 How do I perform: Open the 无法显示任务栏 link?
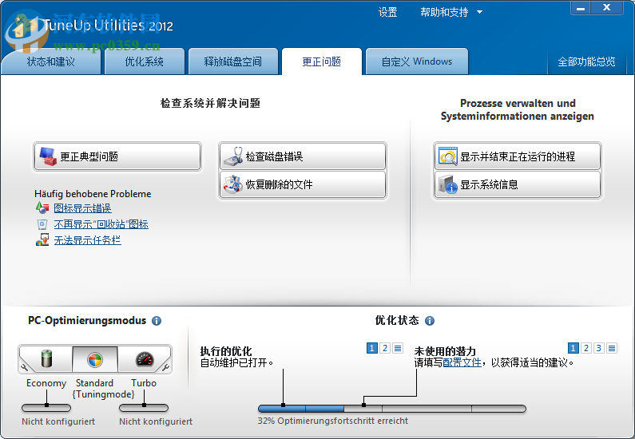(88, 240)
